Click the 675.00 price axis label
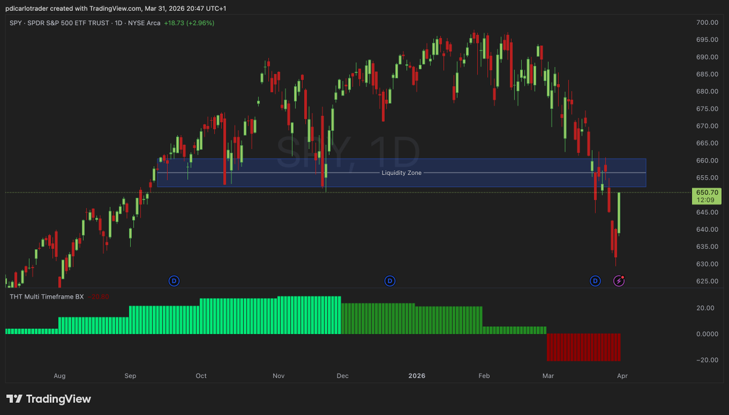Image resolution: width=729 pixels, height=415 pixels. pos(707,108)
